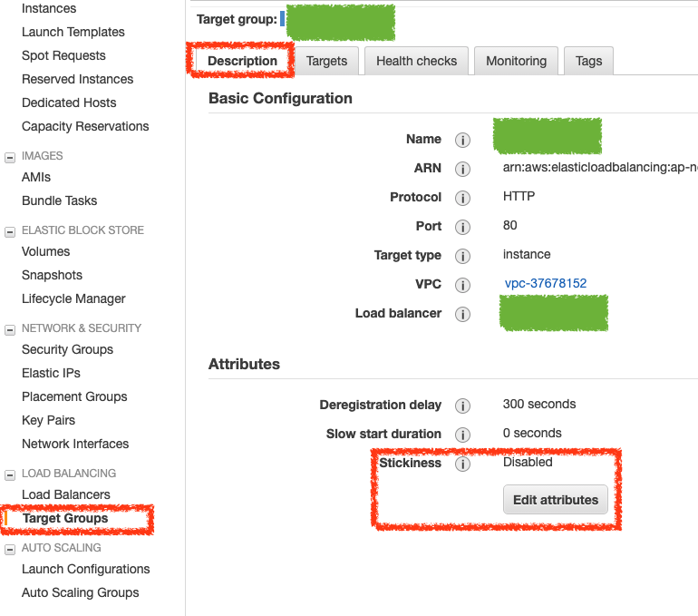Image resolution: width=698 pixels, height=616 pixels.
Task: Select Auto Scaling Groups in sidebar
Action: pos(81,592)
